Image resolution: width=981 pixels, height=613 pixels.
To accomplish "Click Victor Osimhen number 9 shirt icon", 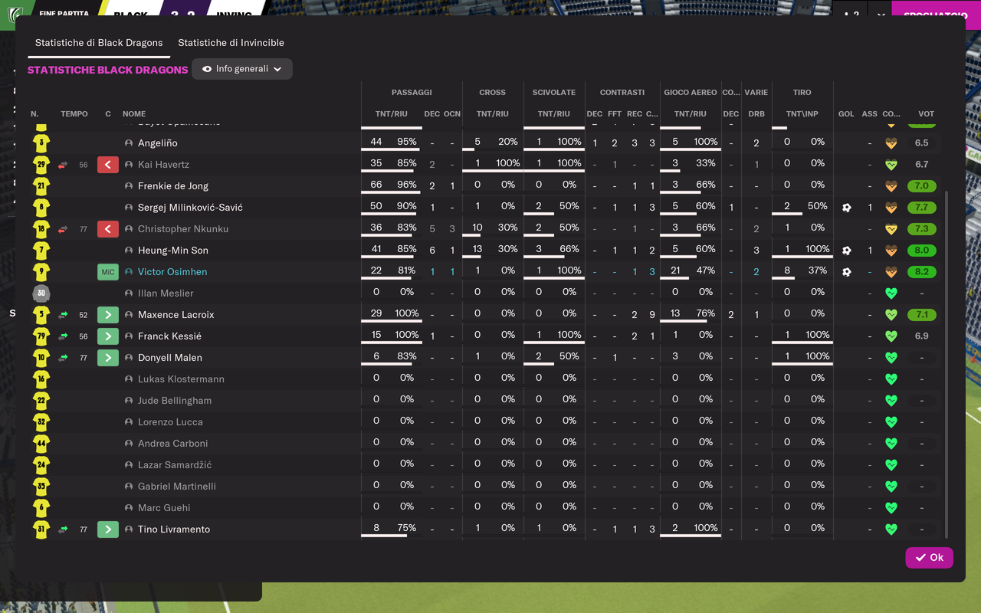I will [x=41, y=272].
